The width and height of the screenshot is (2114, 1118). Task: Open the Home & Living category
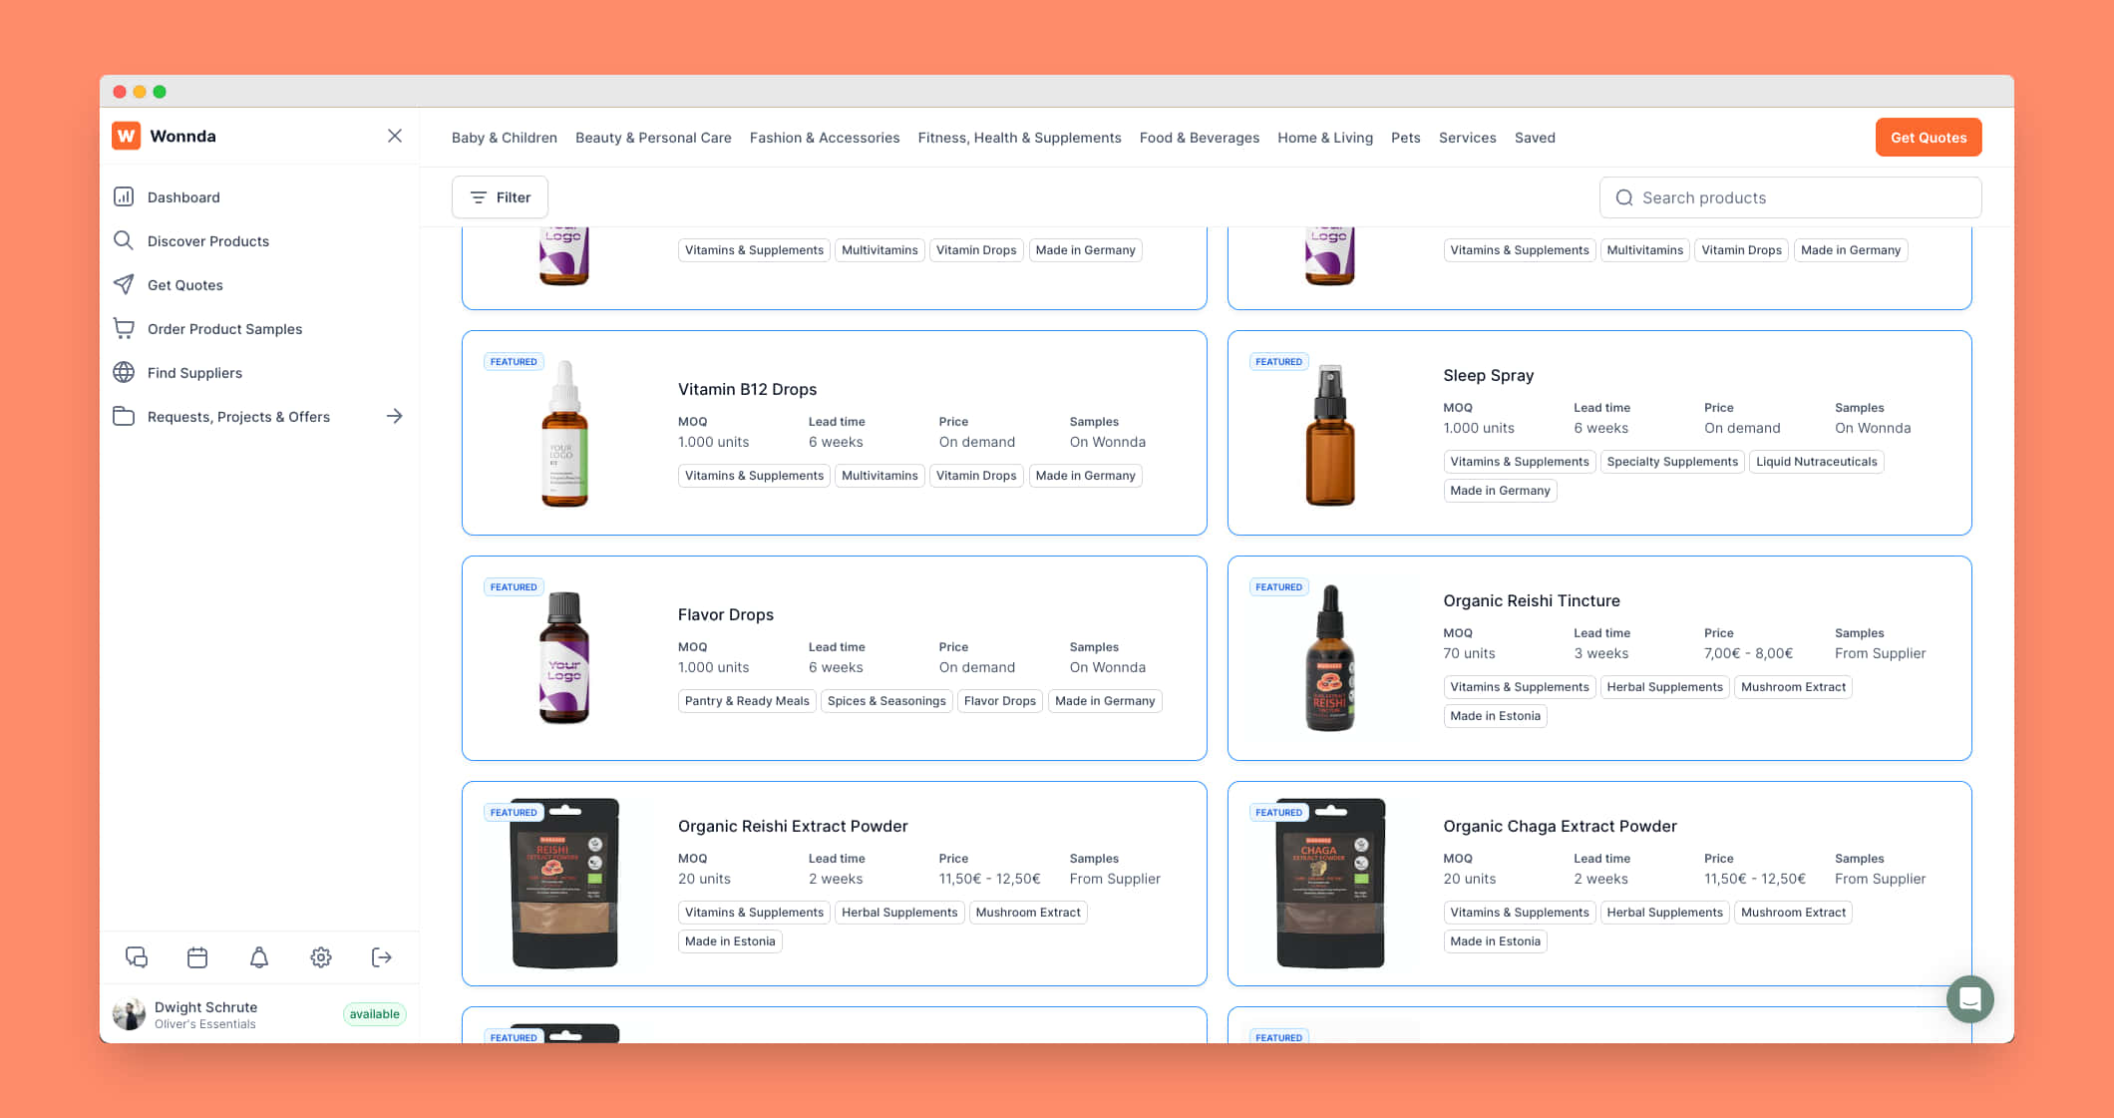1325,138
